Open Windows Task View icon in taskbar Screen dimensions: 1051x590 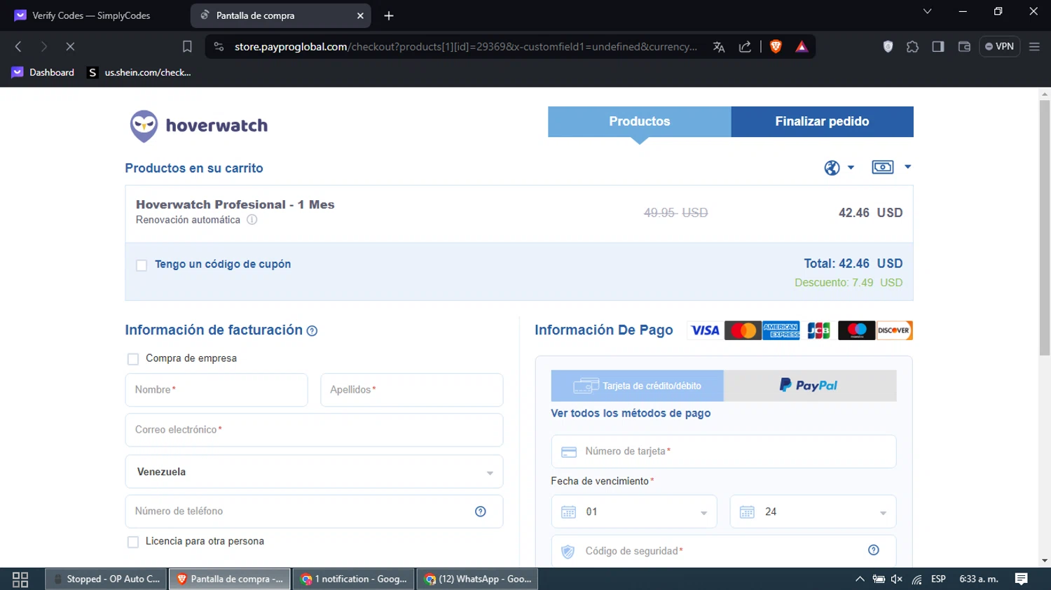pyautogui.click(x=20, y=580)
